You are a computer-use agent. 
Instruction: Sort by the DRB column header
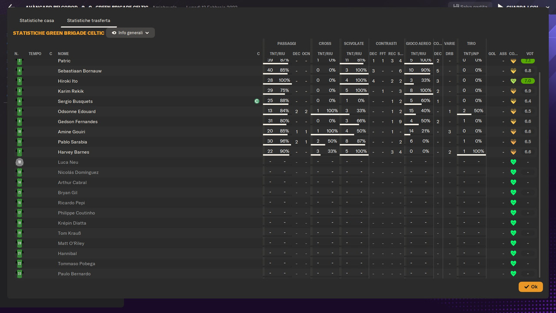[450, 54]
